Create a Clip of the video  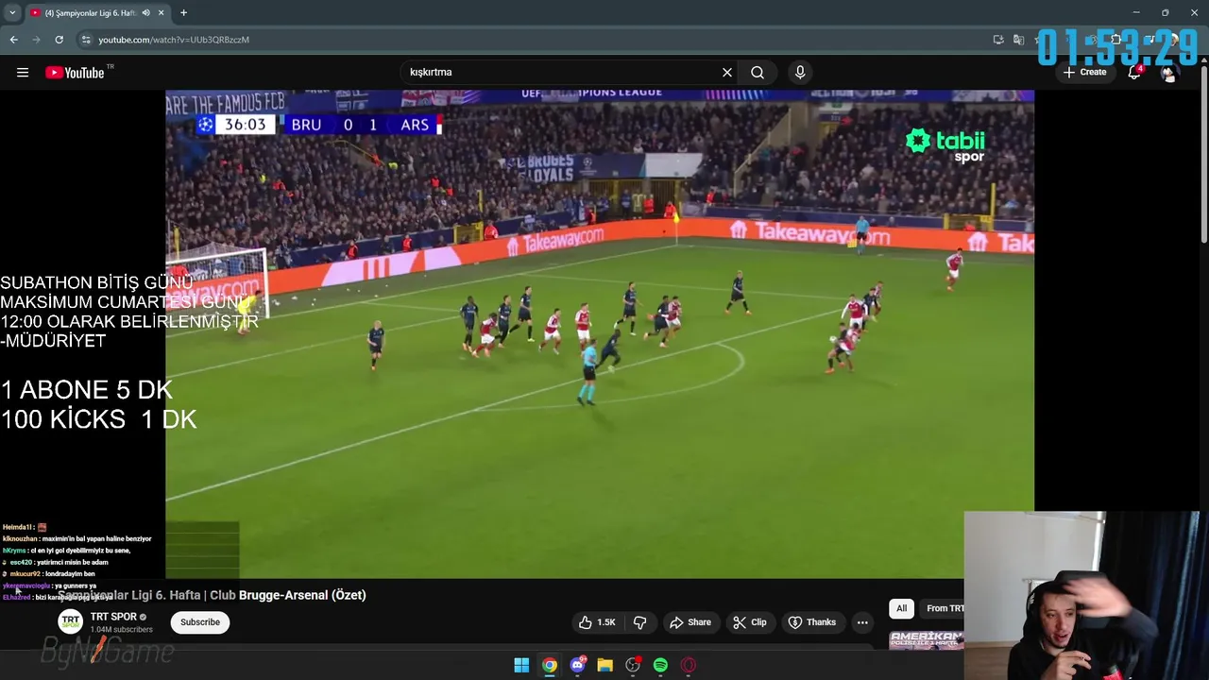(x=750, y=622)
